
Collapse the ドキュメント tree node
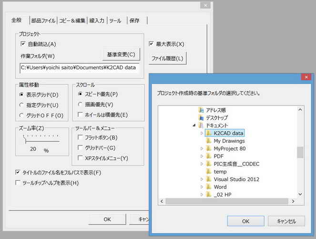(x=194, y=125)
